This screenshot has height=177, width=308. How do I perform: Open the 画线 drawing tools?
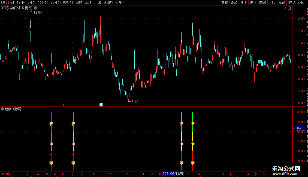(x=262, y=2)
